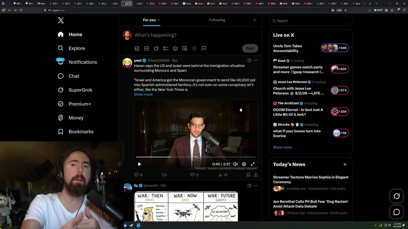The height and width of the screenshot is (229, 408).
Task: Open more options on yeet's post
Action: [256, 60]
